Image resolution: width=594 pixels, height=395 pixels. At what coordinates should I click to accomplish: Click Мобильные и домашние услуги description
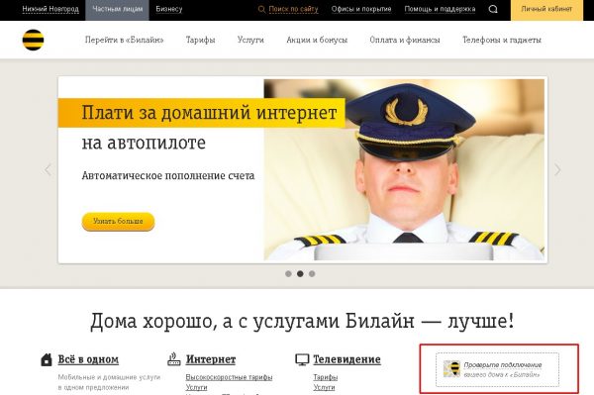[x=109, y=382]
